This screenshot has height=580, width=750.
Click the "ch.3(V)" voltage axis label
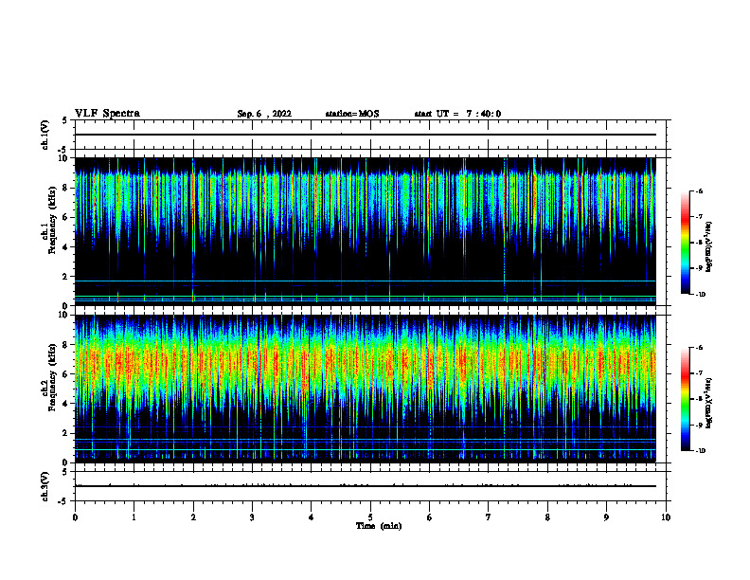point(45,487)
